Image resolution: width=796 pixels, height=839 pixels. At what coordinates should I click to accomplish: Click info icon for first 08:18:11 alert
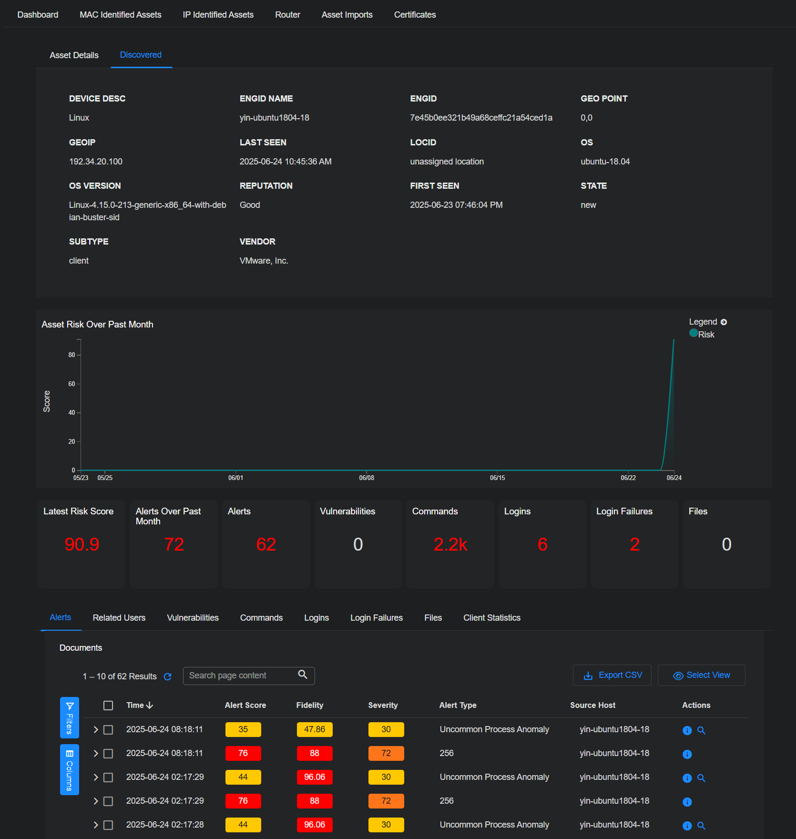tap(687, 730)
